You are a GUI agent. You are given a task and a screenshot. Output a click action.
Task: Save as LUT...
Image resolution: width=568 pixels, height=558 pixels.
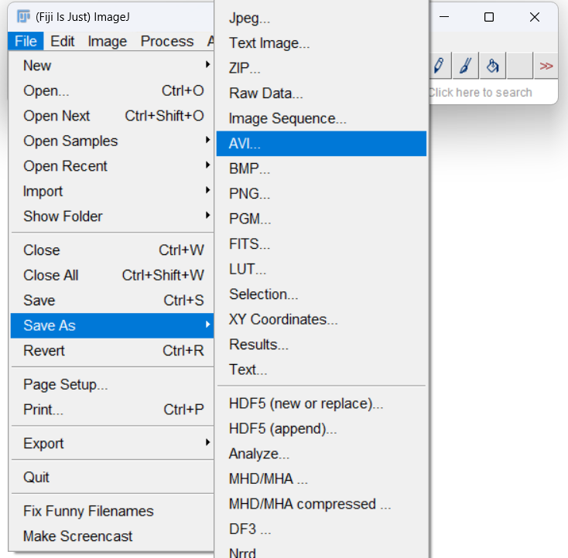click(x=321, y=269)
